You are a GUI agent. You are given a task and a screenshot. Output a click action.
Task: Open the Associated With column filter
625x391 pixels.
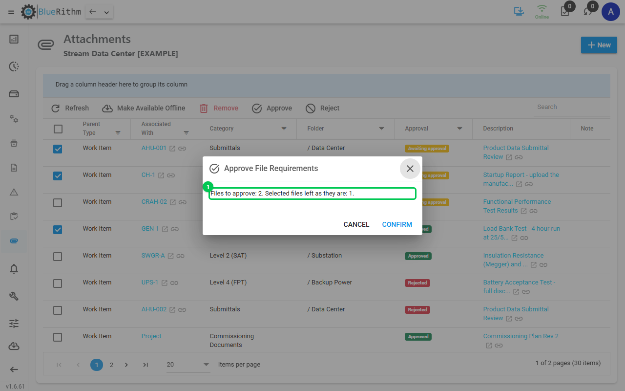coord(186,133)
